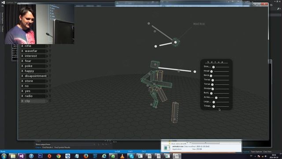Screen dimensions: 282x159
Task: Remove the store entry with X
Action: pyautogui.click(x=22, y=81)
